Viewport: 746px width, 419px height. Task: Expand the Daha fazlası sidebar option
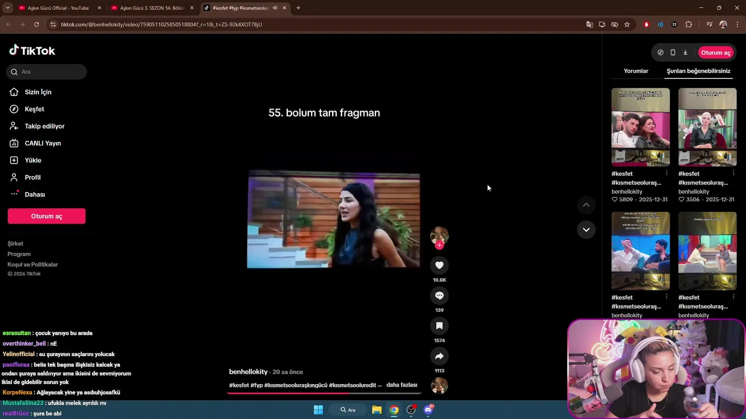pyautogui.click(x=34, y=194)
